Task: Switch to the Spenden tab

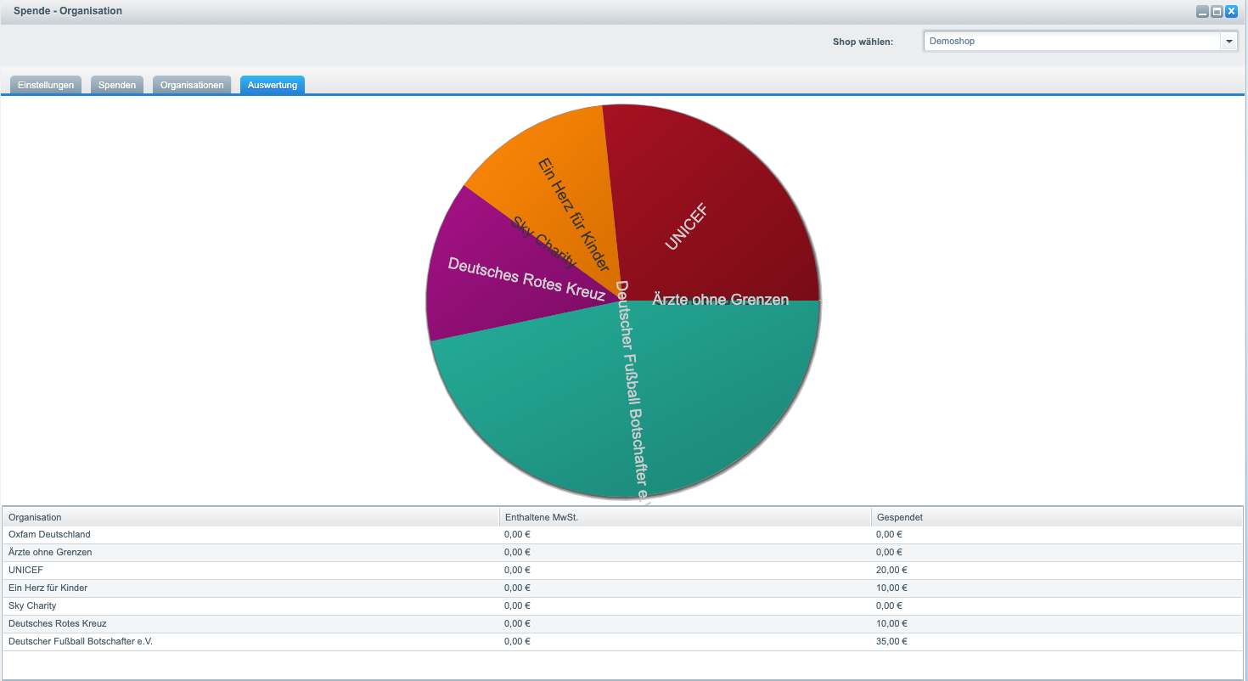Action: point(117,85)
